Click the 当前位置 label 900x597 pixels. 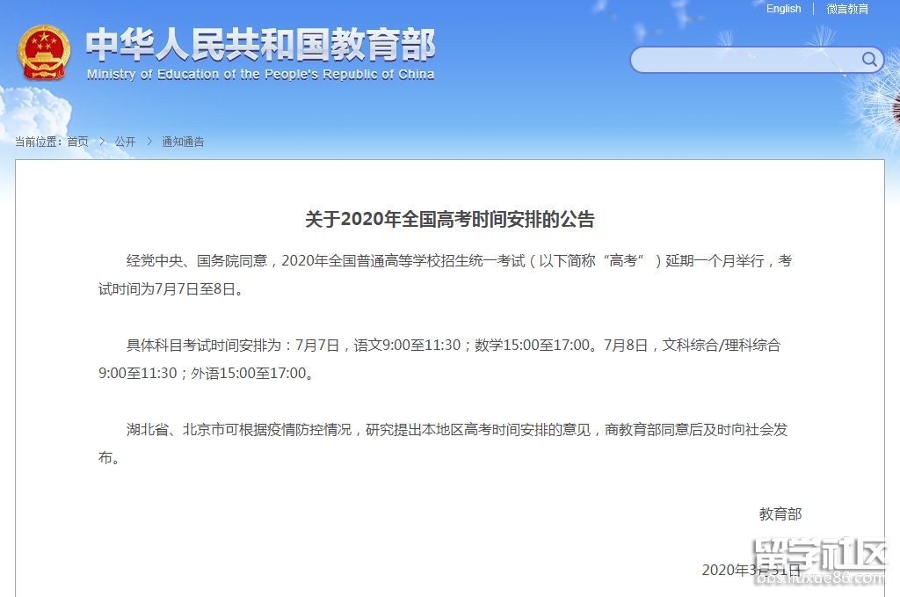pyautogui.click(x=39, y=142)
